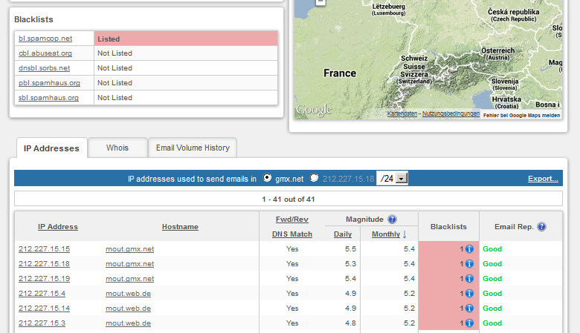The height and width of the screenshot is (333, 580).
Task: Open IP address 212.227.15.3 link
Action: [42, 323]
